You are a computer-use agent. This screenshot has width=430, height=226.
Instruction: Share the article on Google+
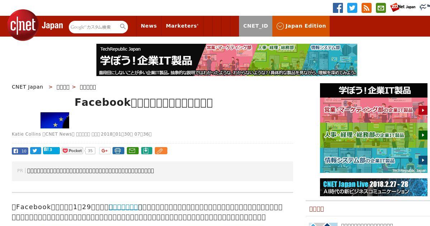click(105, 151)
